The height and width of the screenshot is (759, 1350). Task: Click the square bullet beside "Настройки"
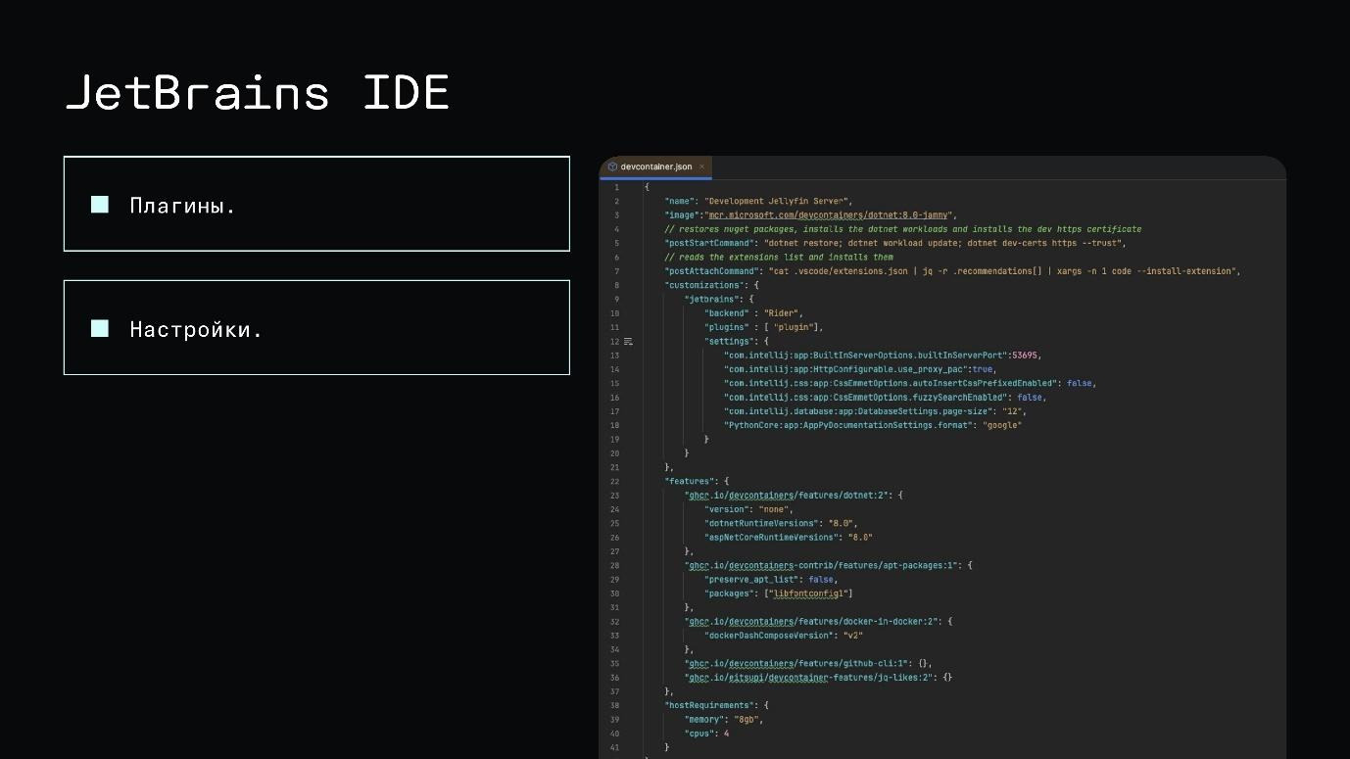[99, 329]
